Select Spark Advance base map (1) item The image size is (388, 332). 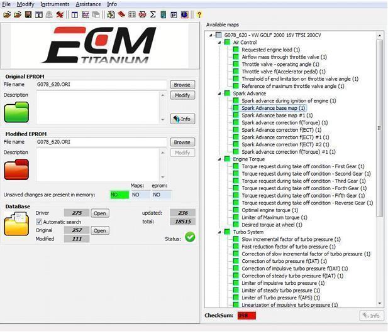coord(273,108)
